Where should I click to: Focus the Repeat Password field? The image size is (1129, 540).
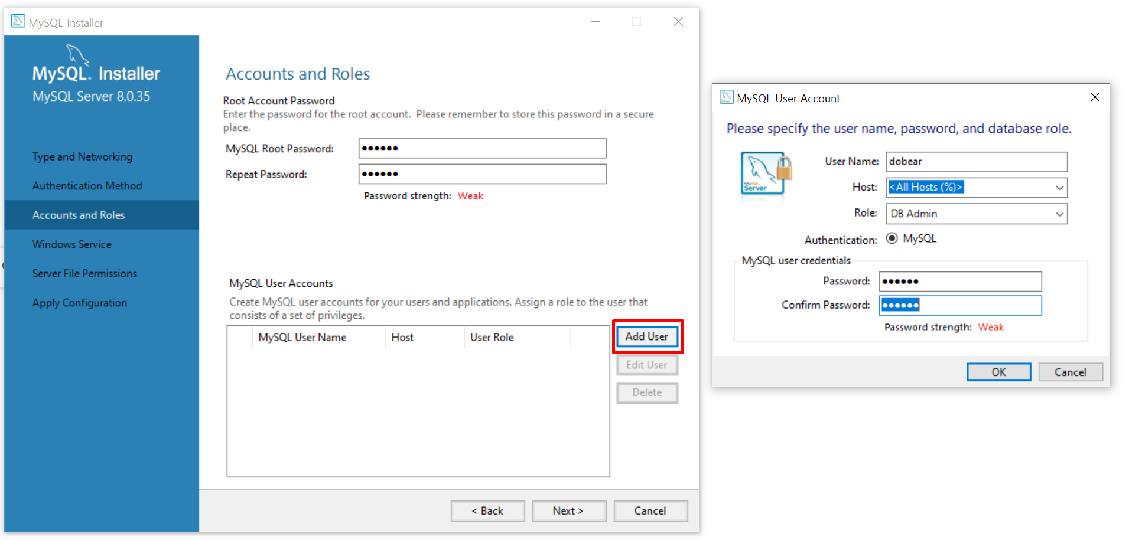[482, 174]
